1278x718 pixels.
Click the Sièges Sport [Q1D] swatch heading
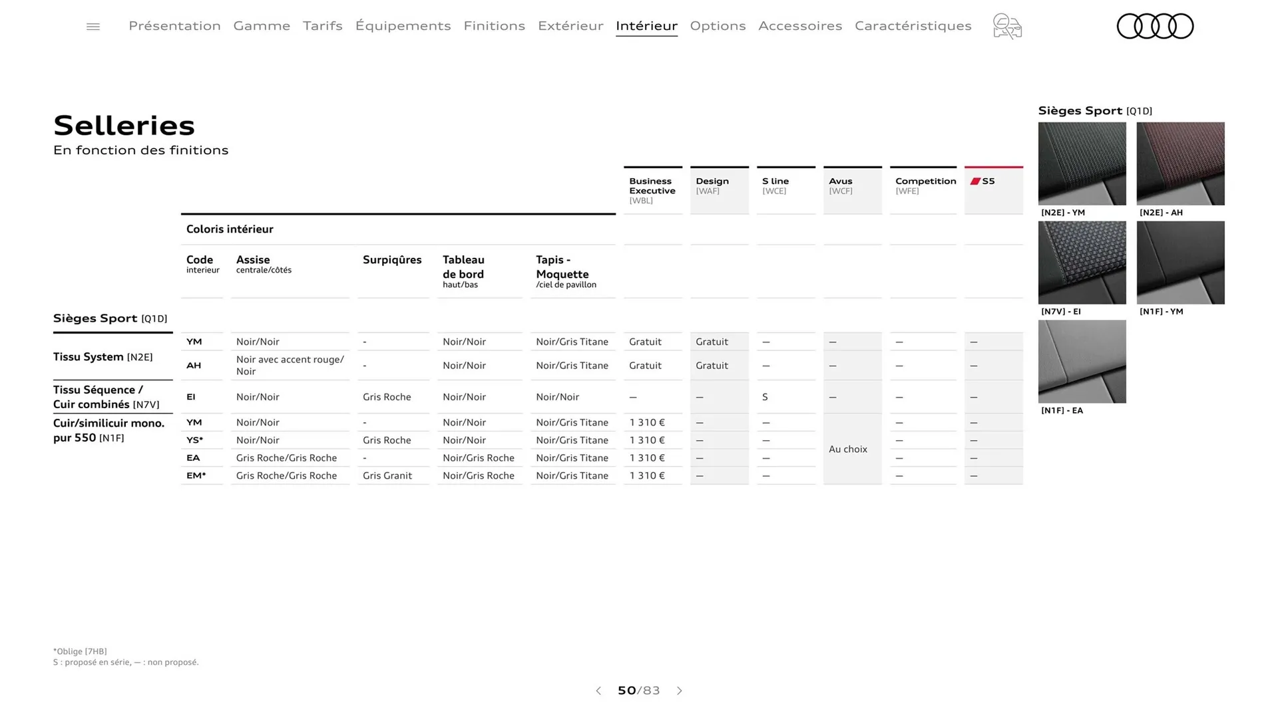[x=1095, y=111]
